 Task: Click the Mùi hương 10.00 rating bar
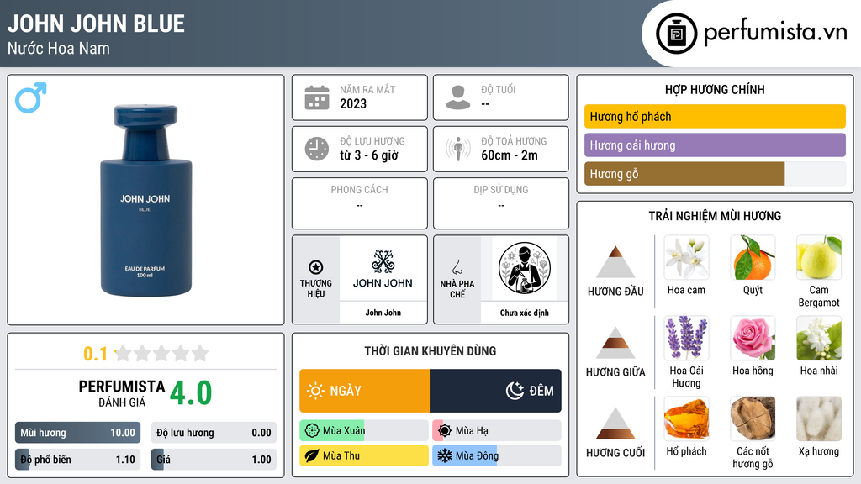click(77, 433)
